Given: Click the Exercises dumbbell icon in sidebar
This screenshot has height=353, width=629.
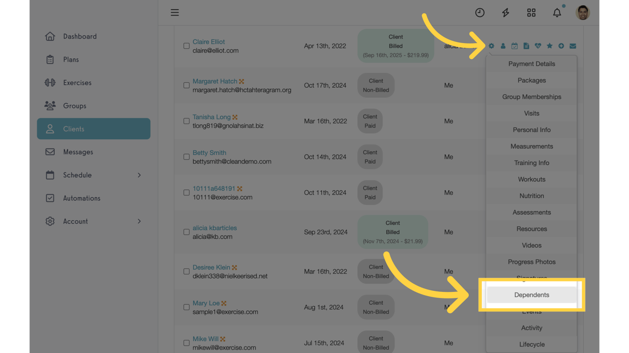Looking at the screenshot, I should pos(50,83).
